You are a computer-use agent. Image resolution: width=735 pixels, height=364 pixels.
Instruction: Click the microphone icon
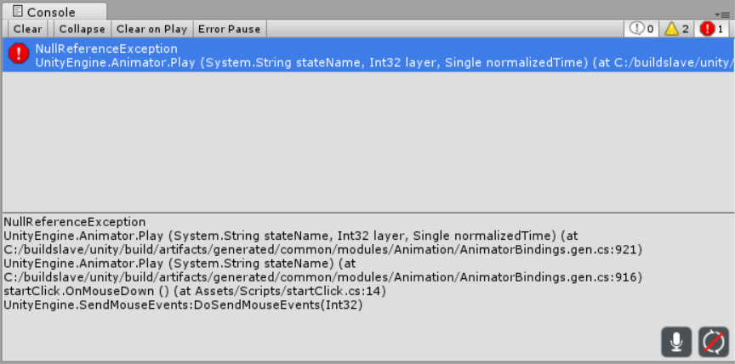pyautogui.click(x=676, y=342)
